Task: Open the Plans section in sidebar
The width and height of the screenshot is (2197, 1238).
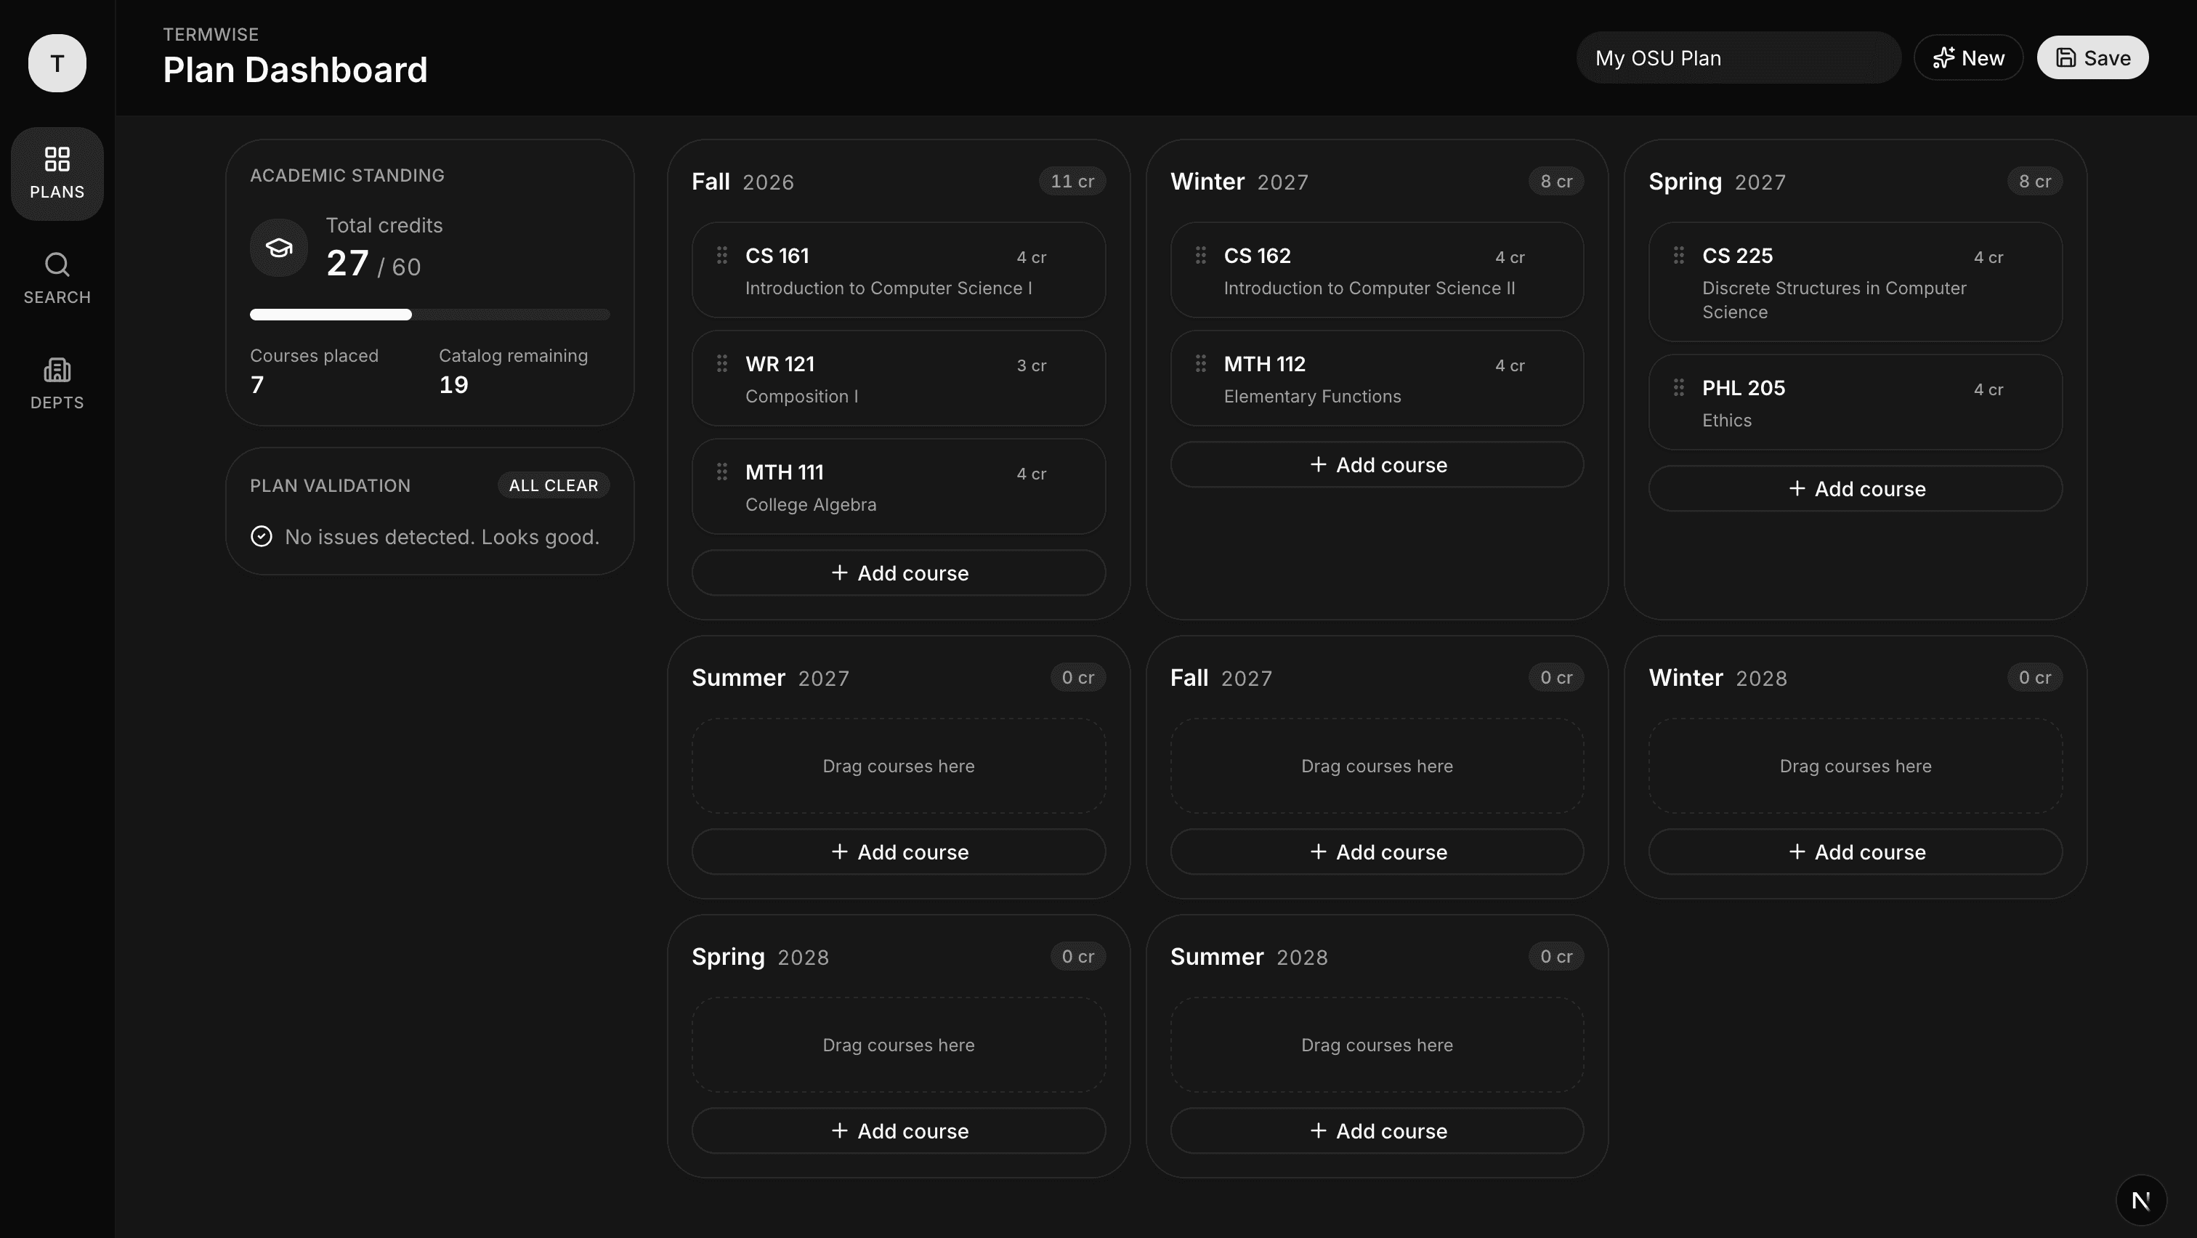Action: click(x=57, y=174)
